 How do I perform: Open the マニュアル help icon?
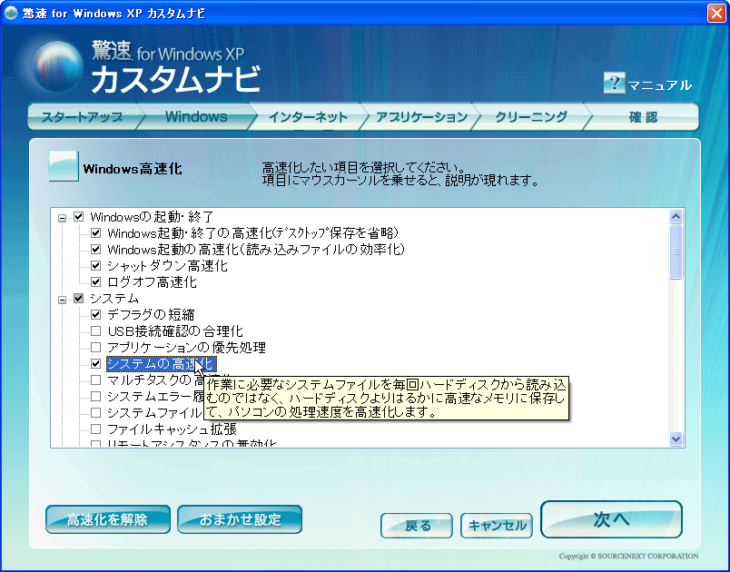coord(614,84)
